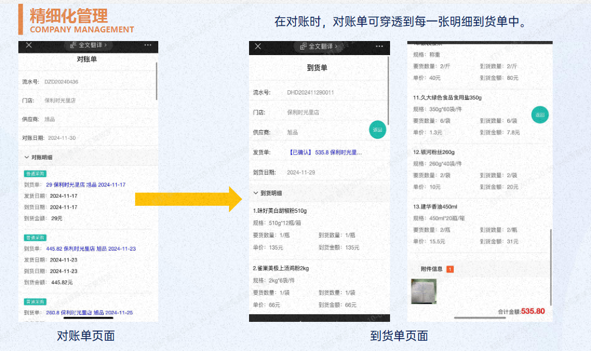
Task: Collapse the 到货明细 section
Action: (256, 193)
